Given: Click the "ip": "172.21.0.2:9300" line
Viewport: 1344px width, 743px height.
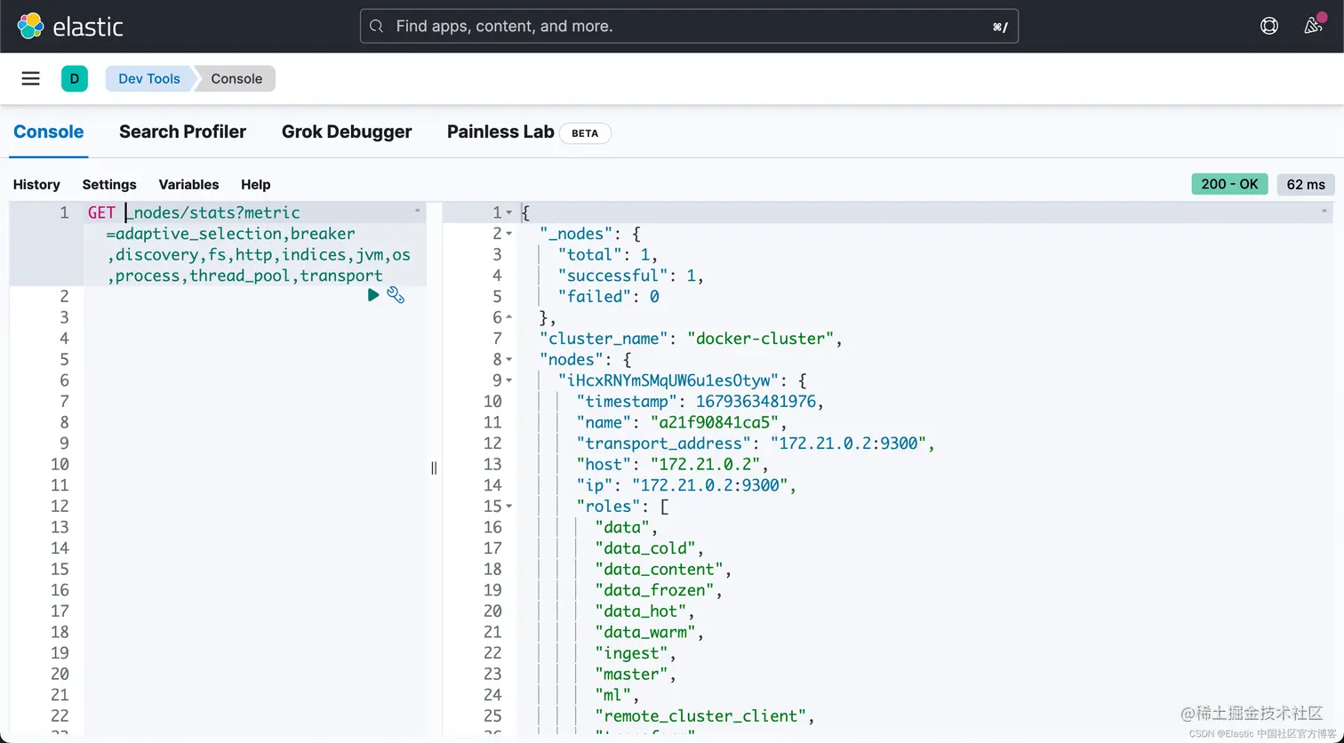Looking at the screenshot, I should [x=685, y=485].
